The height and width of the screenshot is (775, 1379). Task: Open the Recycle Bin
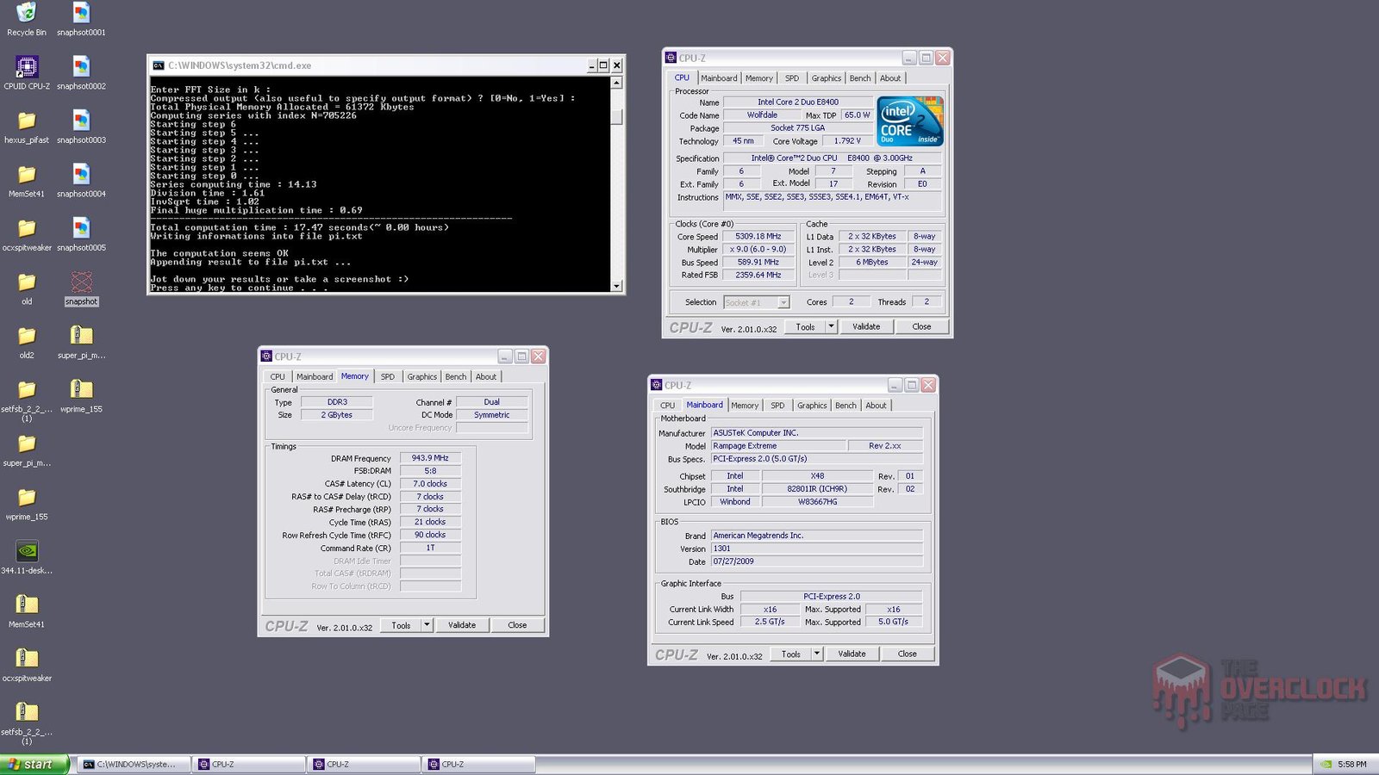[x=26, y=13]
